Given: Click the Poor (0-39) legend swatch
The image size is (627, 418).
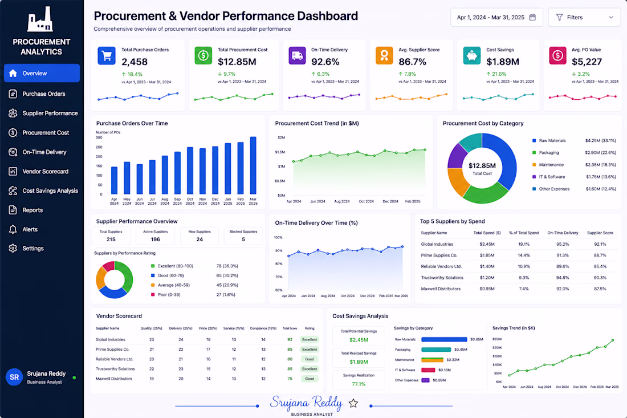Looking at the screenshot, I should pos(153,295).
